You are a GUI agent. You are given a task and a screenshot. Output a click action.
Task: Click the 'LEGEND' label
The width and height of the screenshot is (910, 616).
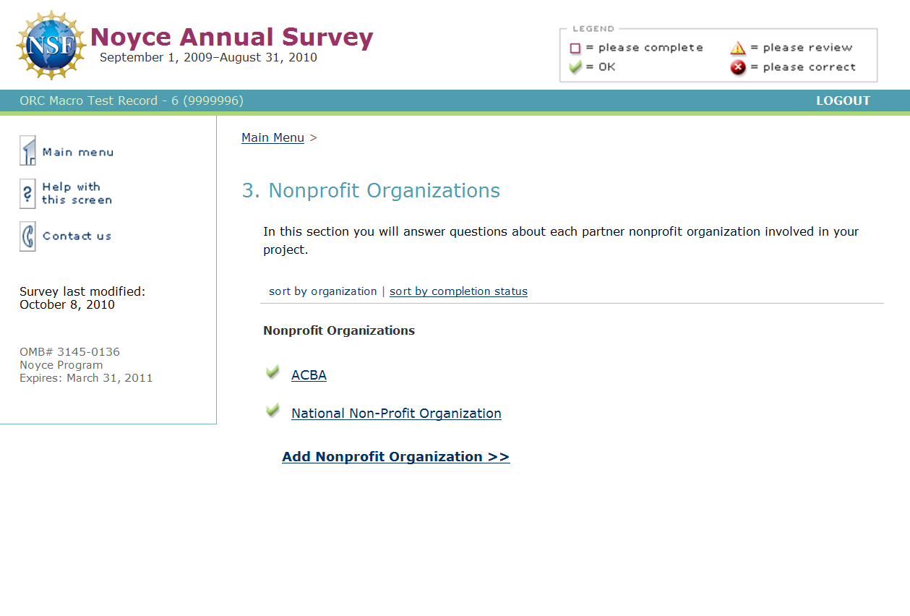[593, 29]
